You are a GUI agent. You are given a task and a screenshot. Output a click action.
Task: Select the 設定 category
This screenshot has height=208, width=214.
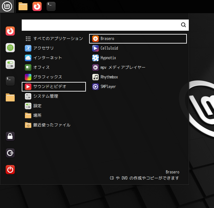pyautogui.click(x=54, y=106)
